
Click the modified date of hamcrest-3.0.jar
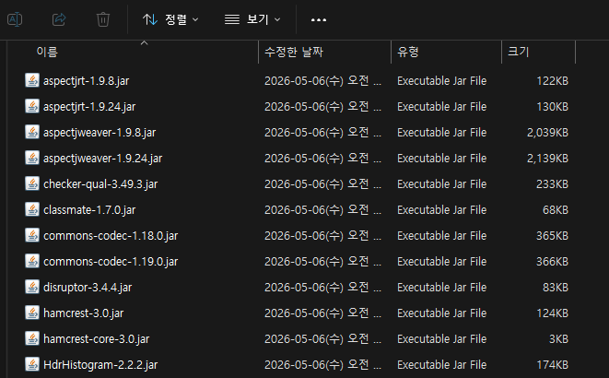(322, 313)
